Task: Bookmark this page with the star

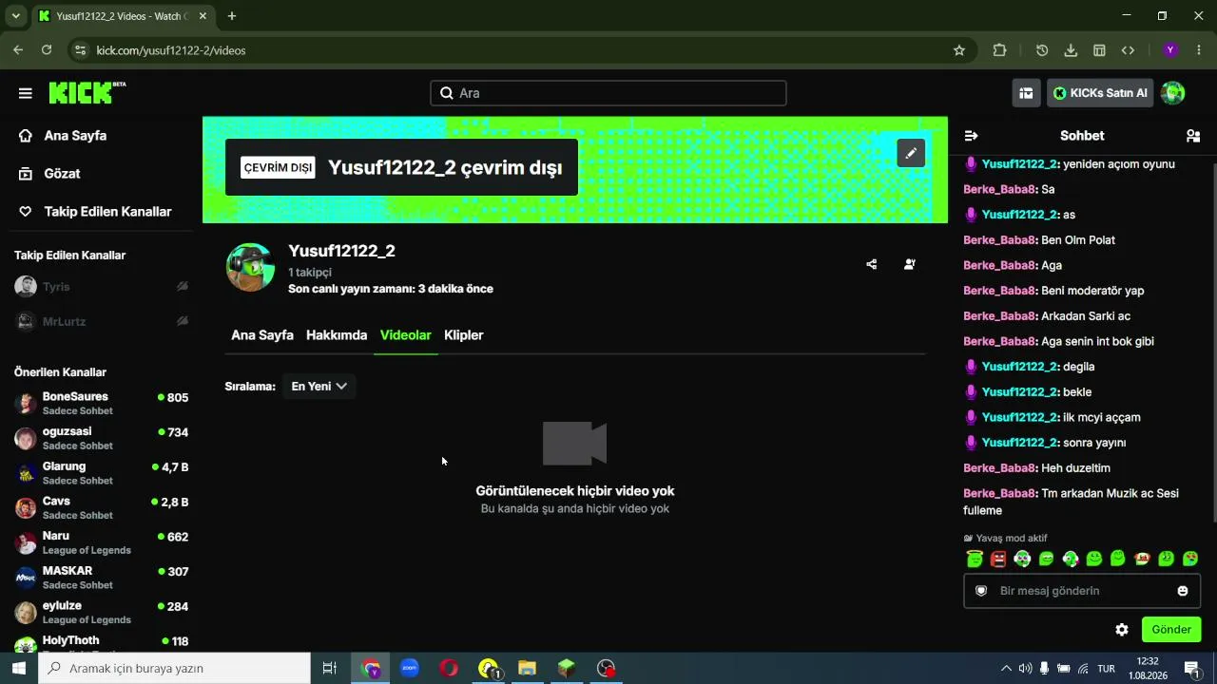Action: pos(959,50)
